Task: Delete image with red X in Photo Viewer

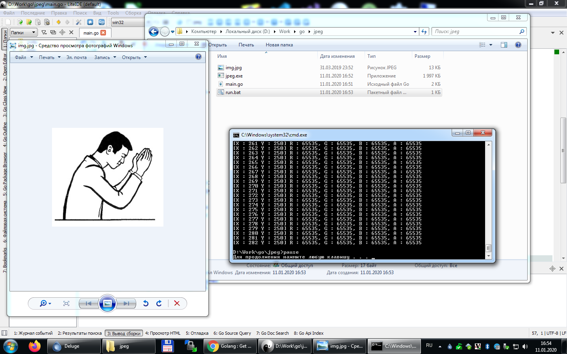Action: [177, 303]
